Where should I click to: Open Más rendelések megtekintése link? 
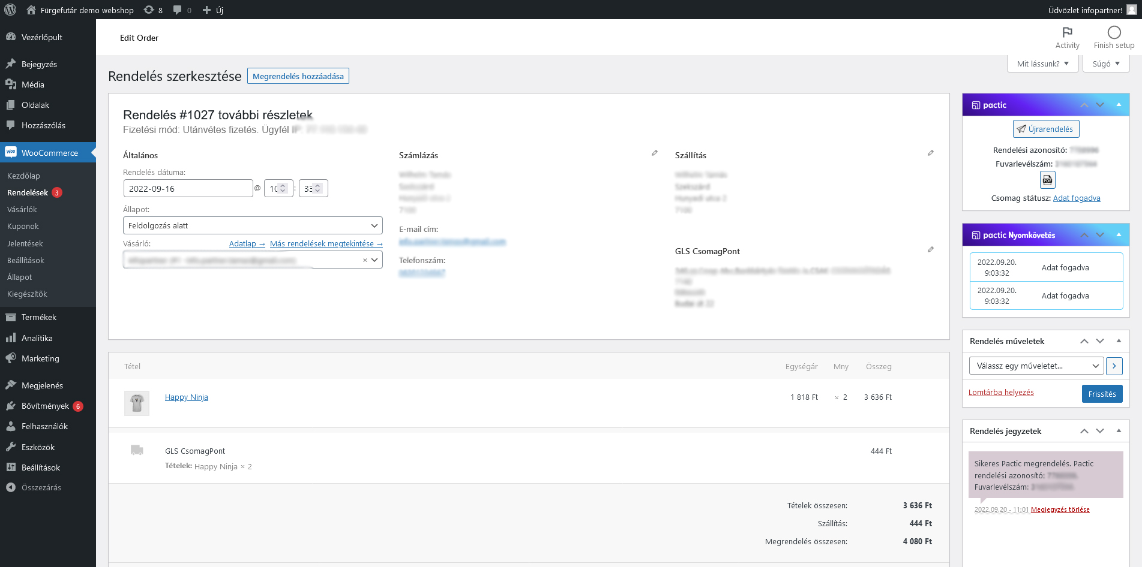pos(326,243)
